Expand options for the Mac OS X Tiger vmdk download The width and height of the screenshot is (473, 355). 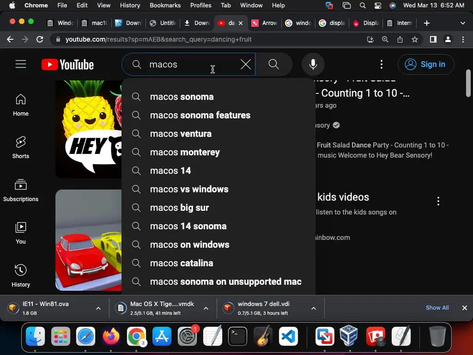(x=206, y=308)
